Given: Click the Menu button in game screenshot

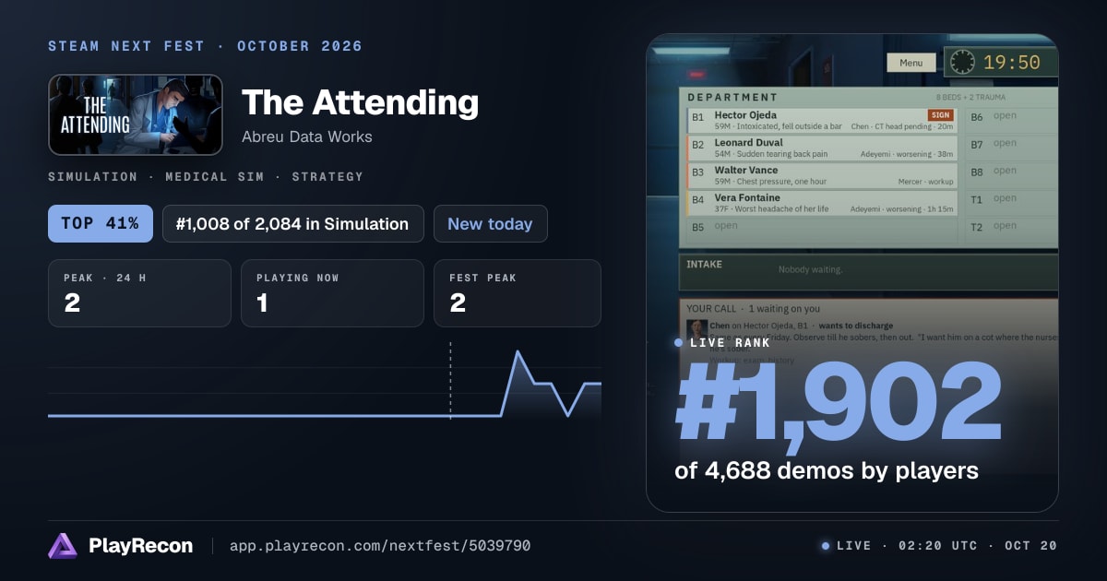Looking at the screenshot, I should 911,63.
